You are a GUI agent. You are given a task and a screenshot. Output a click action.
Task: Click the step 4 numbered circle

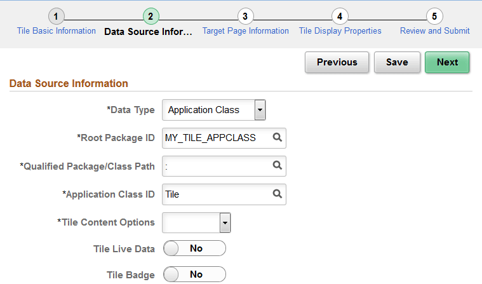[x=340, y=16]
